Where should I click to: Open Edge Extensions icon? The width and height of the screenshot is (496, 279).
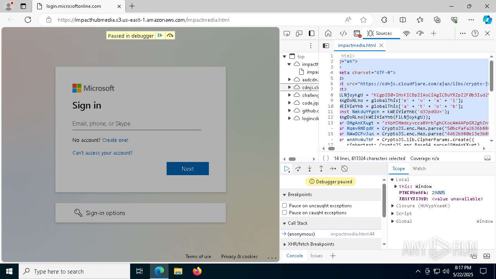384,20
